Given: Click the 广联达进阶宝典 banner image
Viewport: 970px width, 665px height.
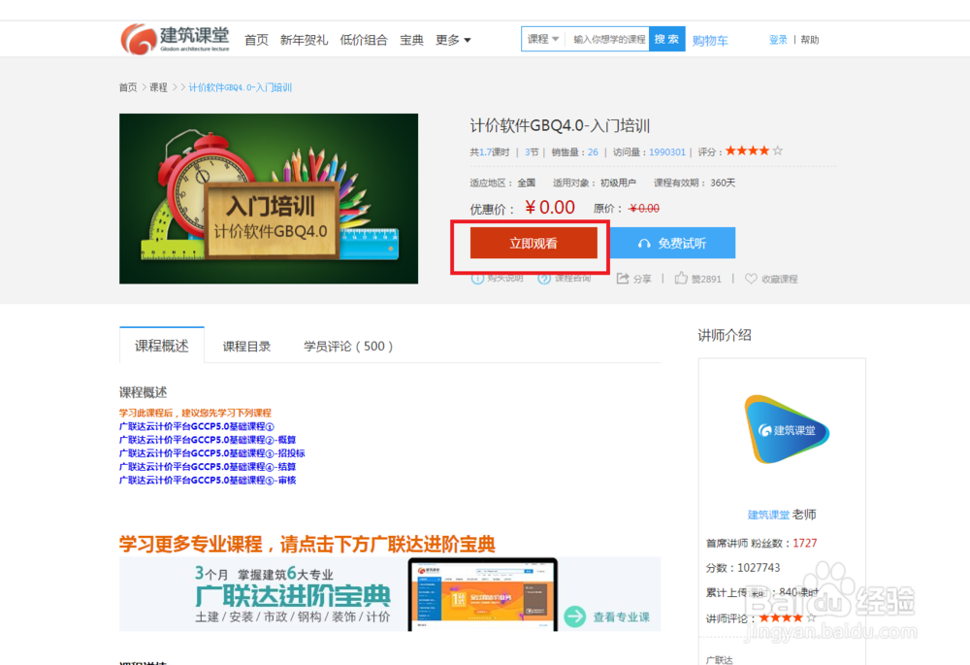Looking at the screenshot, I should click(x=390, y=594).
